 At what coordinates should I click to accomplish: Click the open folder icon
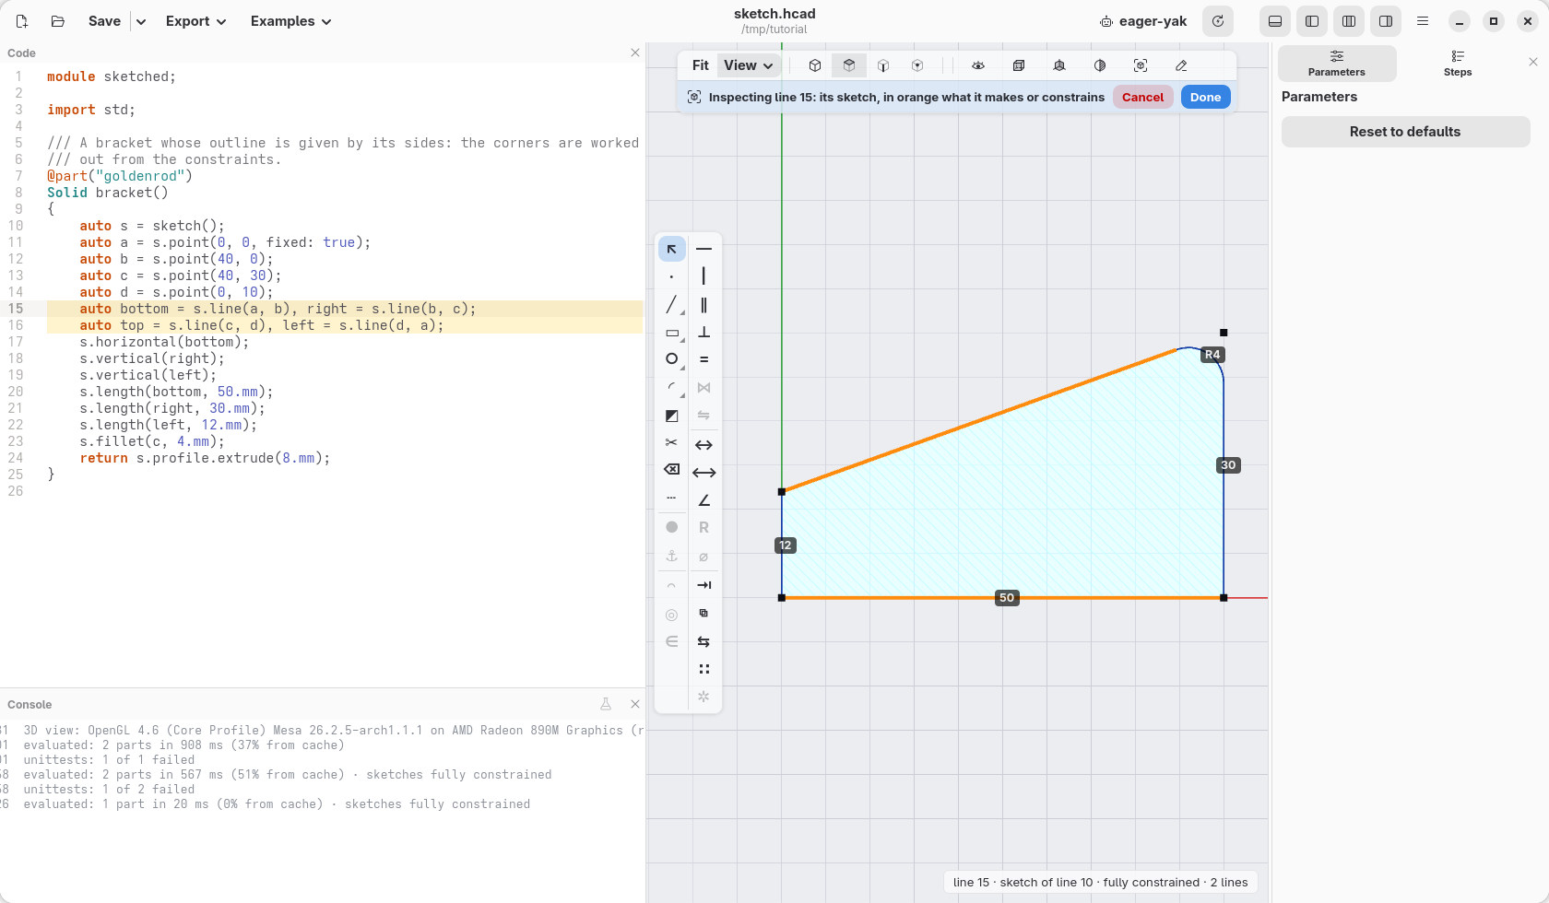point(57,21)
